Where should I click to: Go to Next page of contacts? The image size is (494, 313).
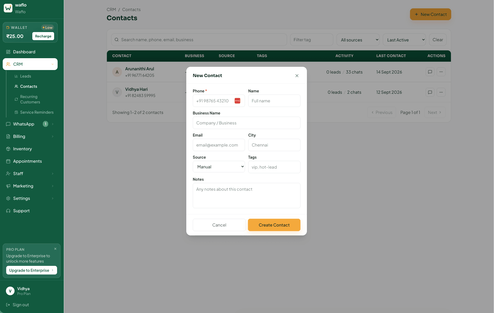tap(435, 112)
